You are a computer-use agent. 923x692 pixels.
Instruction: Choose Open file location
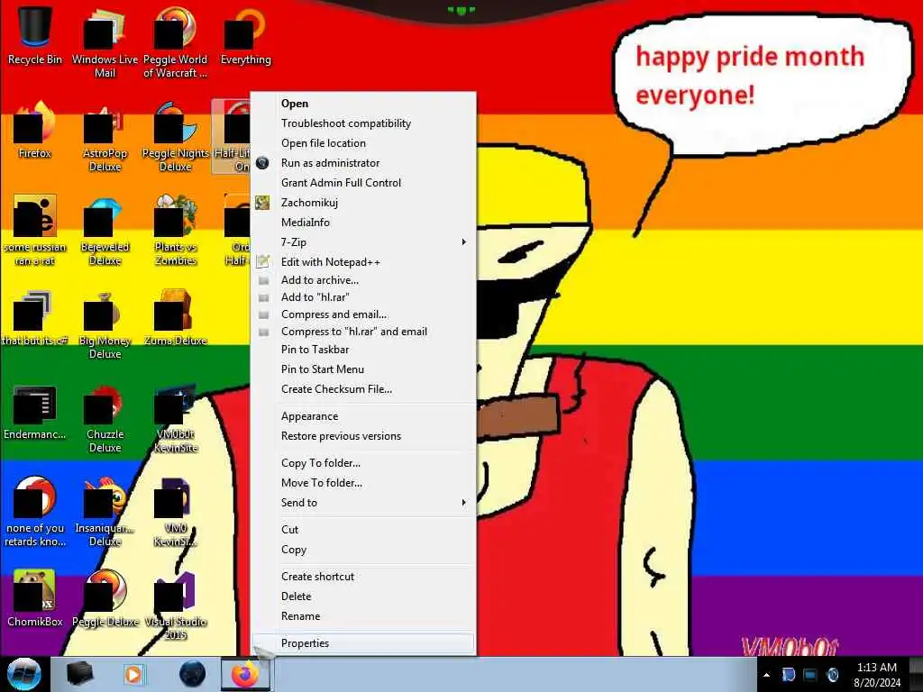click(x=363, y=143)
